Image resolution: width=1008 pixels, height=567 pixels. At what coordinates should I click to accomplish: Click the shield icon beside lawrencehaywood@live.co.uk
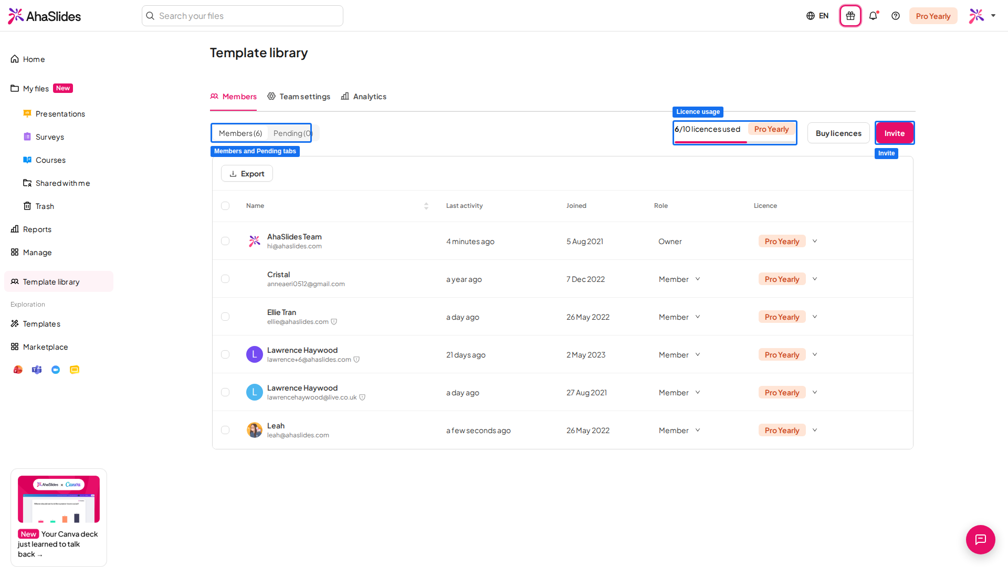tap(362, 397)
